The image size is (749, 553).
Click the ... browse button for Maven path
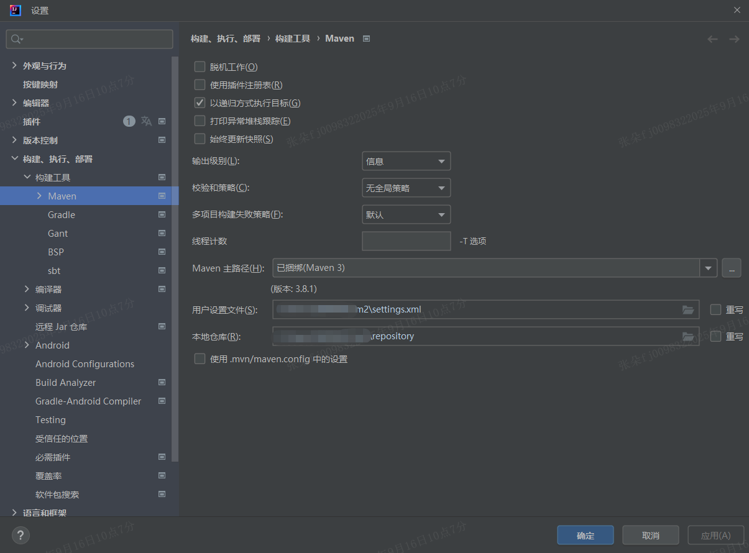[x=732, y=268]
